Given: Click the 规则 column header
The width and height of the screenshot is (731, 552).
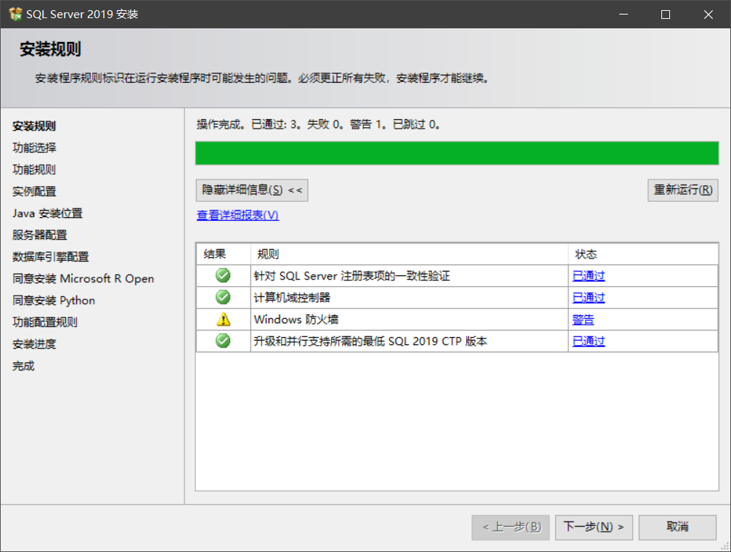Looking at the screenshot, I should [409, 253].
